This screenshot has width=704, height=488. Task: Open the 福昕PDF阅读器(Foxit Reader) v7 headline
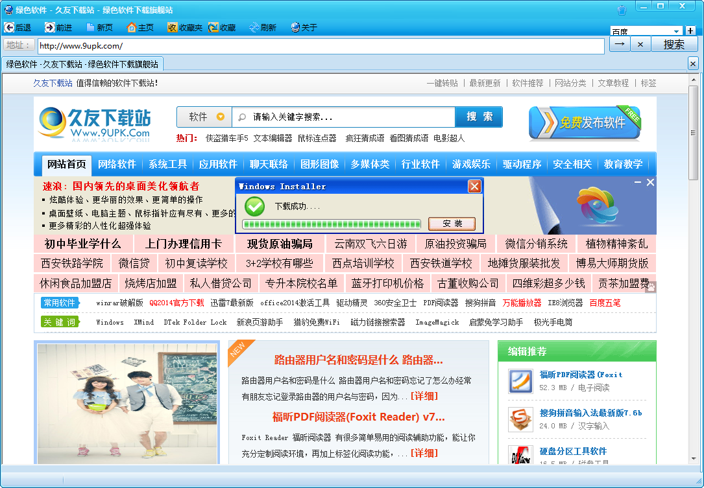click(358, 417)
